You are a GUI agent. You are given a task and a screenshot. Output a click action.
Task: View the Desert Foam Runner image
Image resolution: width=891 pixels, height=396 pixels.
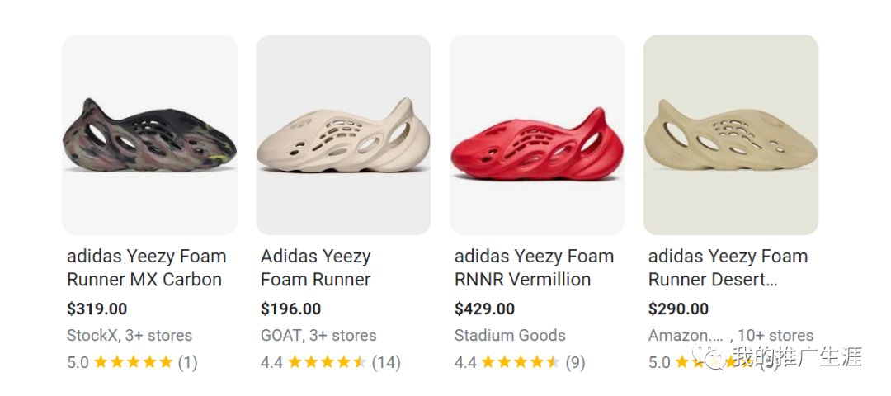pyautogui.click(x=731, y=135)
